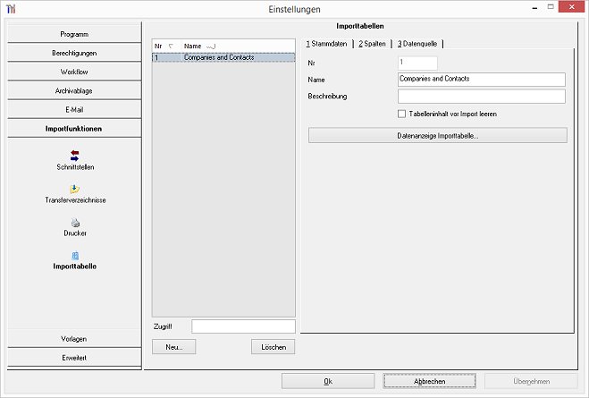Expand the Programm section
The height and width of the screenshot is (398, 589).
click(x=74, y=34)
